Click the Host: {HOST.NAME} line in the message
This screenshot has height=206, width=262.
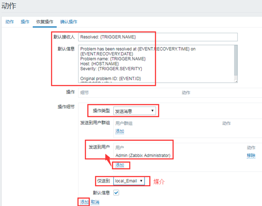(99, 64)
